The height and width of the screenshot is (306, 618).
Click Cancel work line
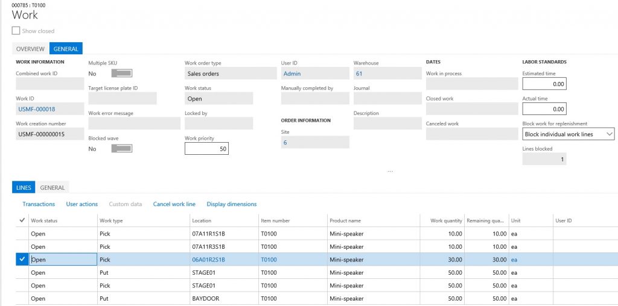point(174,204)
